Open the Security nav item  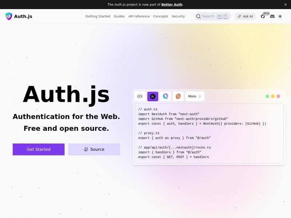178,16
